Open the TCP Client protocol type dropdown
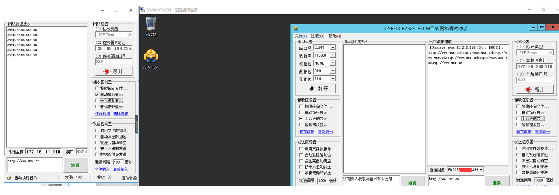The width and height of the screenshot is (559, 195). (129, 35)
